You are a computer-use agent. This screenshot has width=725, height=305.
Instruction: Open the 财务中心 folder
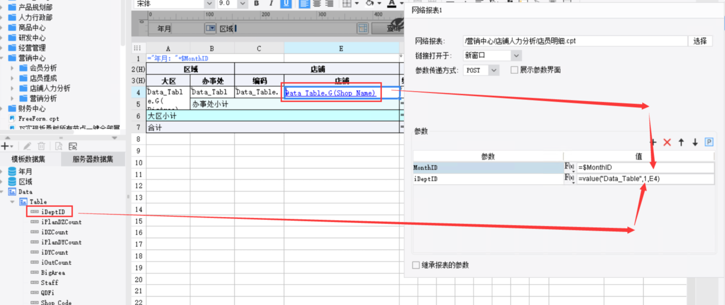[32, 108]
